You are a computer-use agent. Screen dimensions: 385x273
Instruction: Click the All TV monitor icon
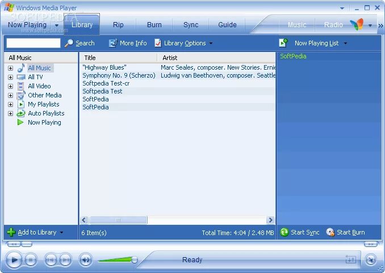pos(21,77)
